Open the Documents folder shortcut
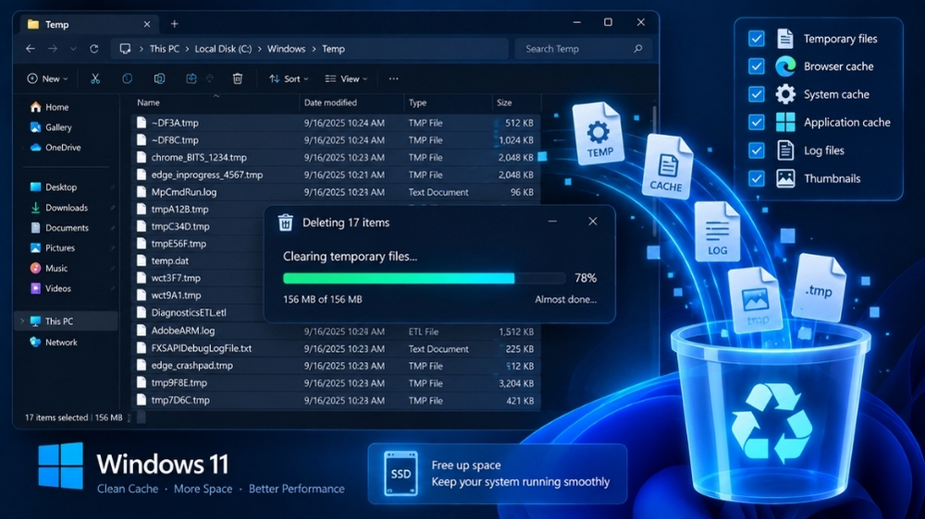 point(59,228)
